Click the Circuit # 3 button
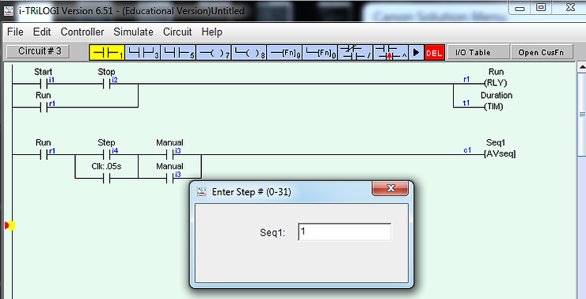 (39, 51)
